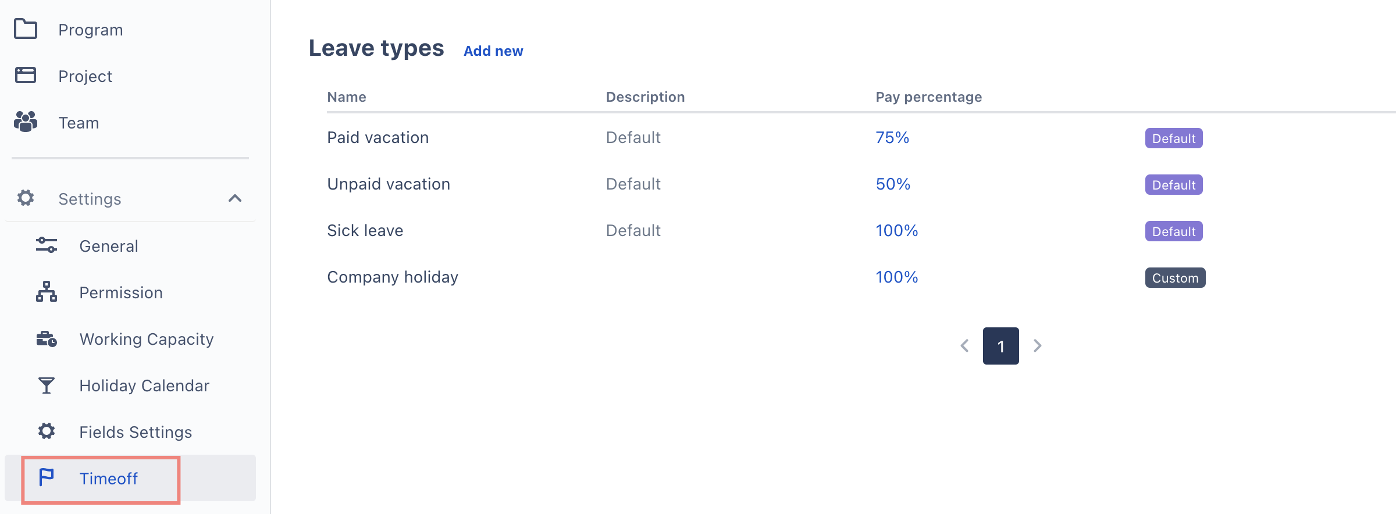Edit the 75% pay percentage for Paid vacation
The width and height of the screenshot is (1396, 514).
(x=892, y=138)
